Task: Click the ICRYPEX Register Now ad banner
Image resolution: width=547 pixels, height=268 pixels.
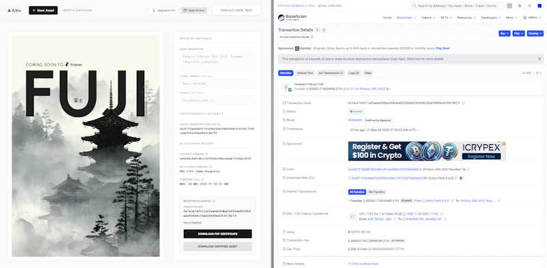Action: pos(427,151)
